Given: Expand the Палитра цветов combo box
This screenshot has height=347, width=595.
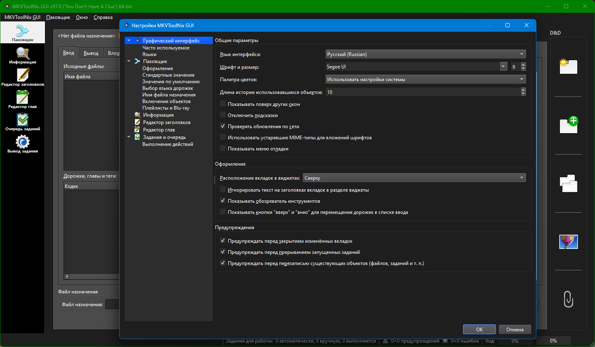Looking at the screenshot, I should coord(425,80).
